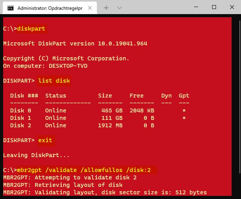Click the '465 GB' size value
This screenshot has height=199, width=241.
tap(112, 110)
